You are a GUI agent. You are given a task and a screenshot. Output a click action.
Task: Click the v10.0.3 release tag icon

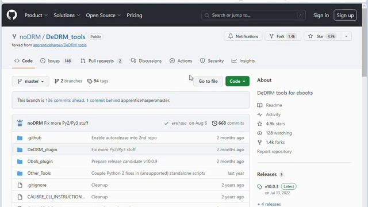pyautogui.click(x=259, y=187)
